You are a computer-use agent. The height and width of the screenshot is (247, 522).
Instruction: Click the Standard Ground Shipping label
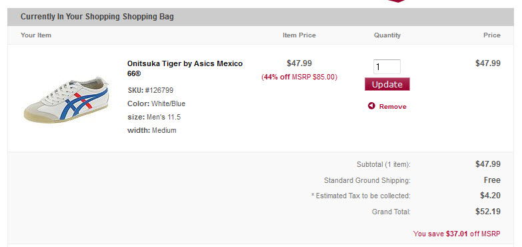point(367,180)
